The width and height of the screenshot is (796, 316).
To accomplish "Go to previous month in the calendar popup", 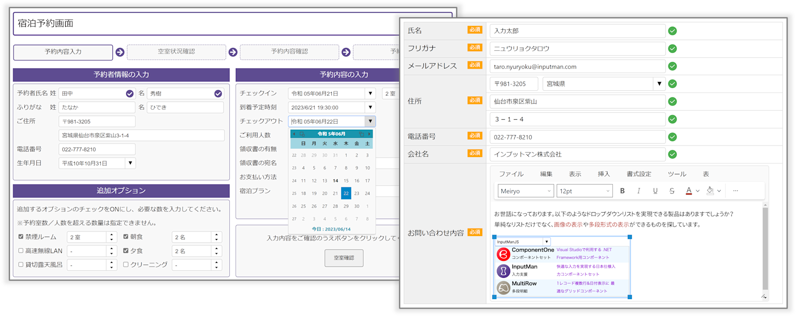I will (x=294, y=134).
